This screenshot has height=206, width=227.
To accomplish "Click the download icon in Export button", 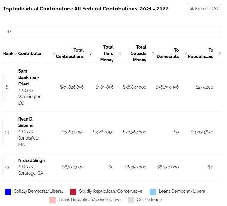I will (192, 9).
